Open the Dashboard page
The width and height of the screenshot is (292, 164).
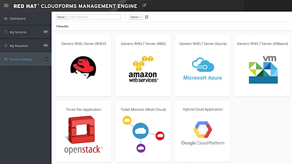pyautogui.click(x=17, y=18)
